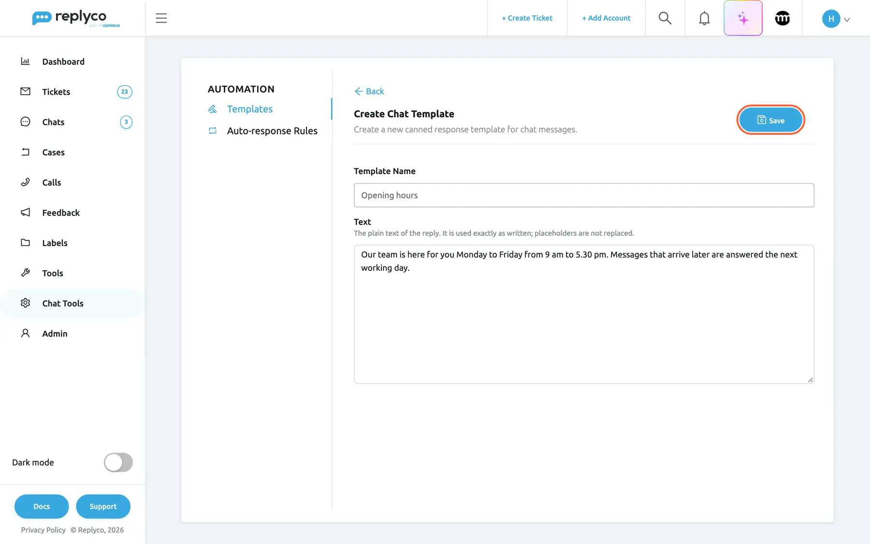
Task: Click the AUTOMATION heading text
Action: 241,89
